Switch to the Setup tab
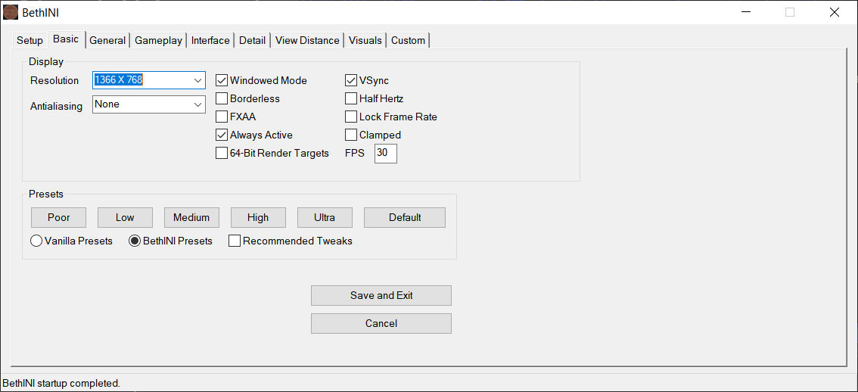 tap(30, 41)
